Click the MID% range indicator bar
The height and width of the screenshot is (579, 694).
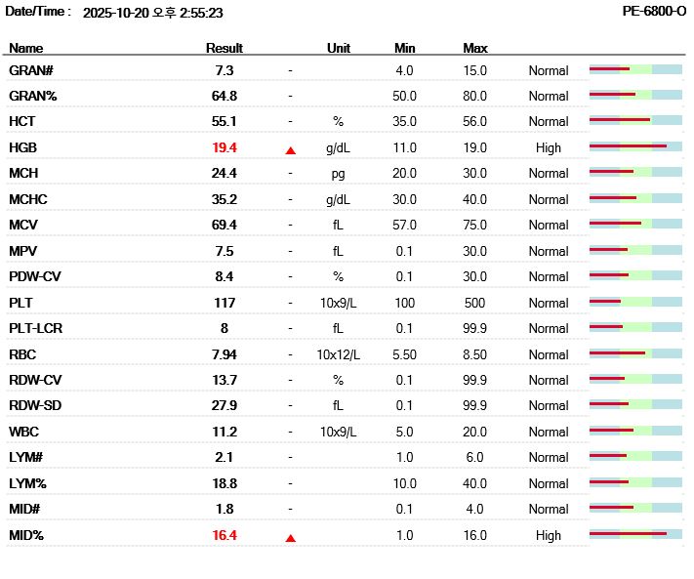click(635, 535)
